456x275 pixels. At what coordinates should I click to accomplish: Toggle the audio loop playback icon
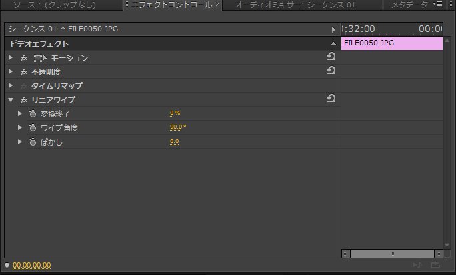435,265
